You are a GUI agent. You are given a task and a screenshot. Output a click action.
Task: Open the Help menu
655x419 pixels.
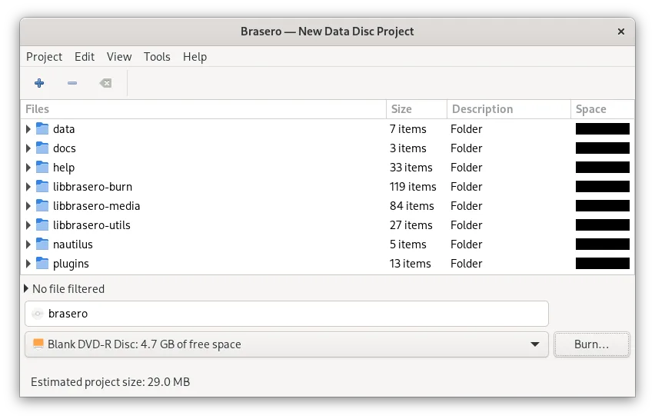click(195, 56)
